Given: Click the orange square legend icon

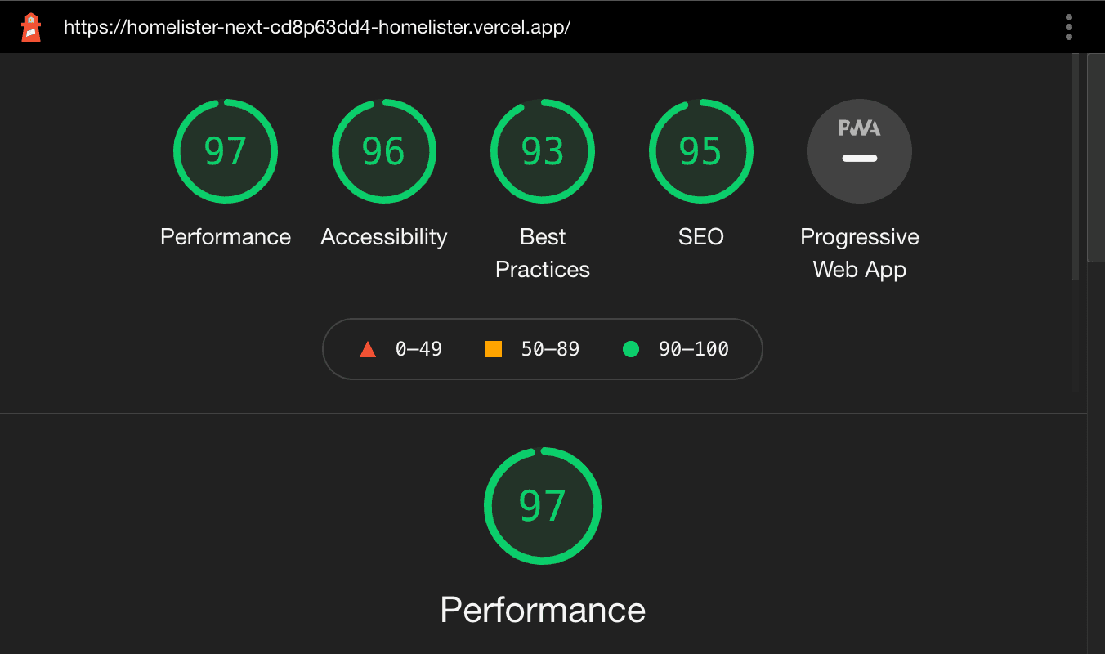Looking at the screenshot, I should [494, 349].
